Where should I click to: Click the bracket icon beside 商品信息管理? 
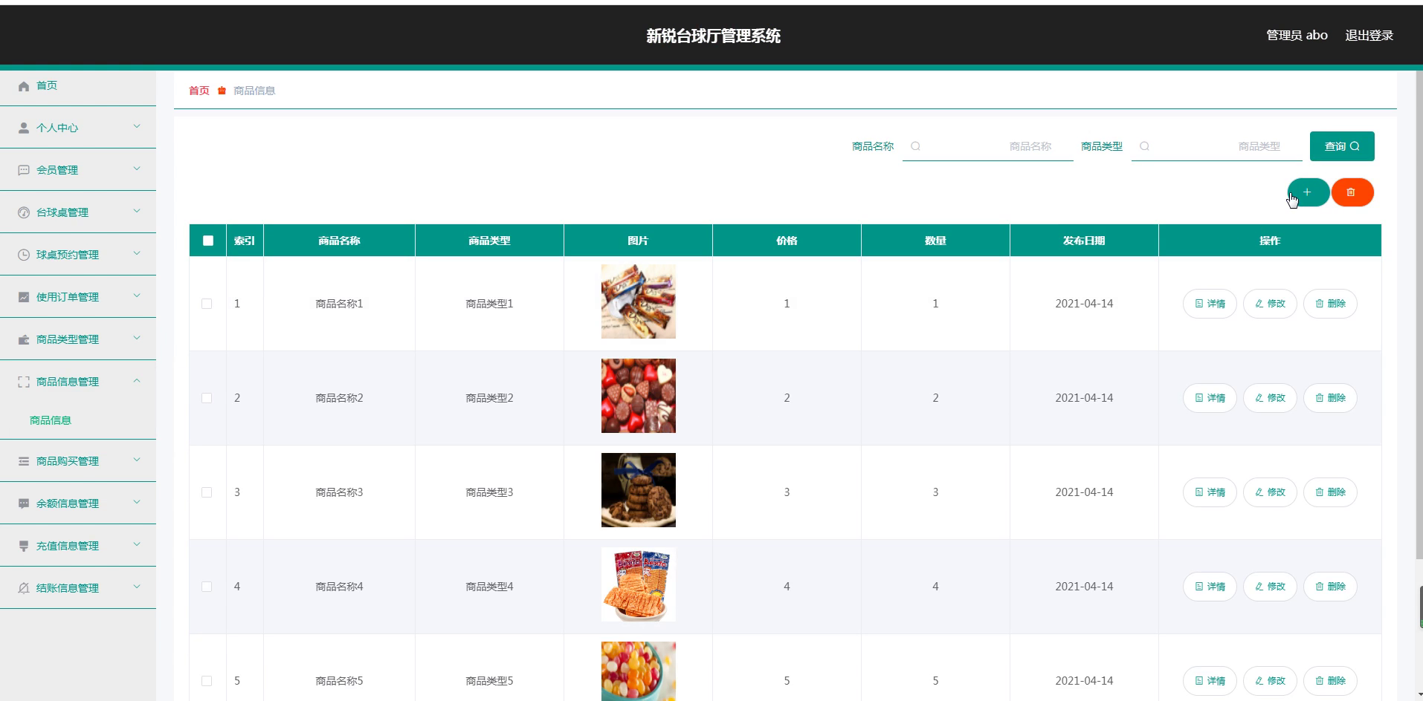(x=24, y=382)
